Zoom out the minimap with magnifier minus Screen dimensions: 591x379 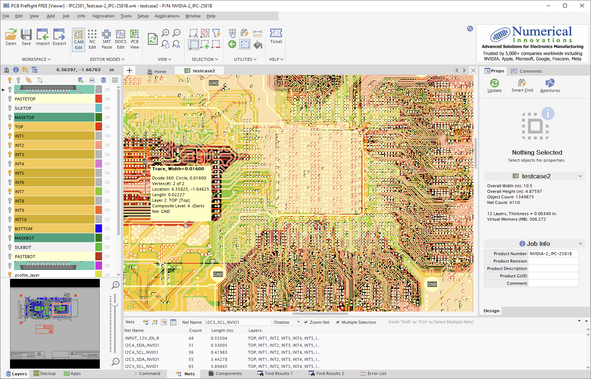click(116, 361)
